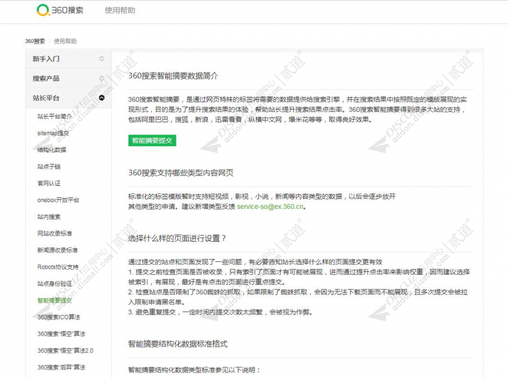The width and height of the screenshot is (508, 378).
Task: Open onebox开放平台 in the sidebar
Action: click(x=58, y=200)
